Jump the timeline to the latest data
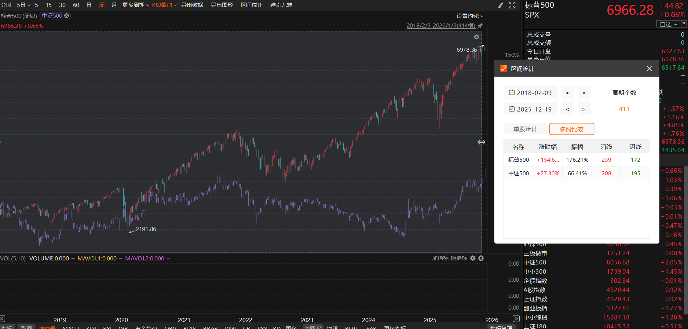 [516, 318]
